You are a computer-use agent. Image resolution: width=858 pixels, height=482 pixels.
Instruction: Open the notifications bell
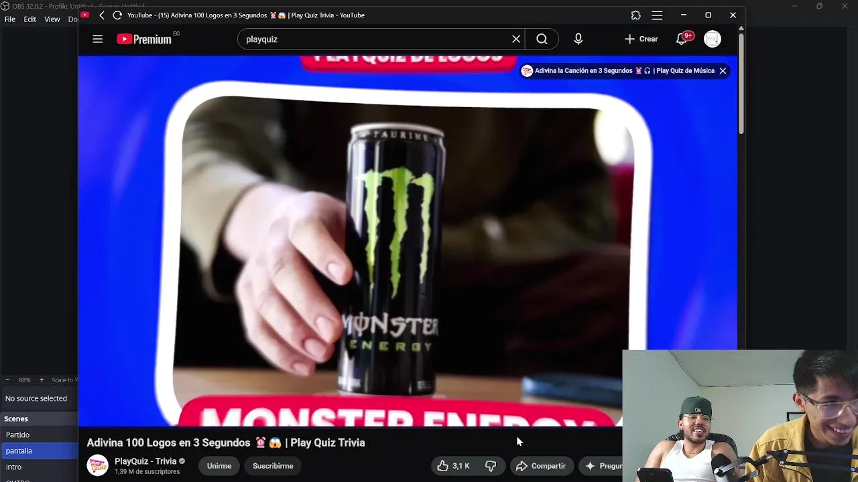click(682, 39)
